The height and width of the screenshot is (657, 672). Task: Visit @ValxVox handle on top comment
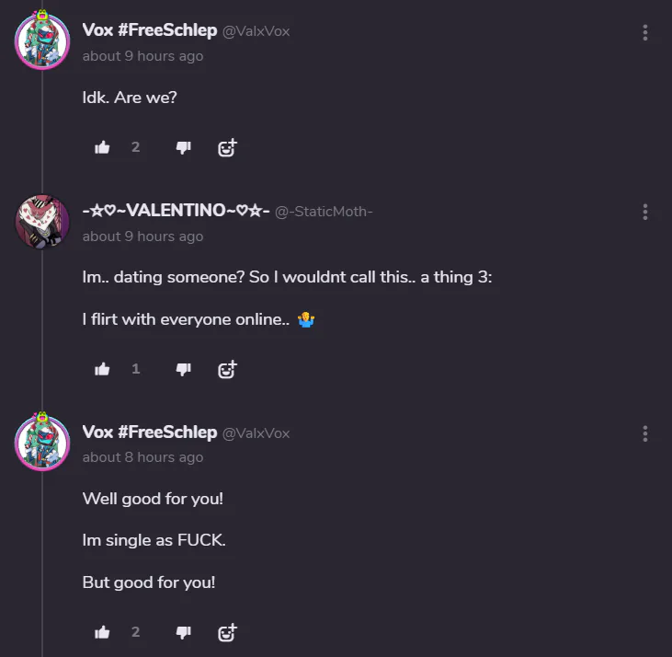[x=256, y=31]
